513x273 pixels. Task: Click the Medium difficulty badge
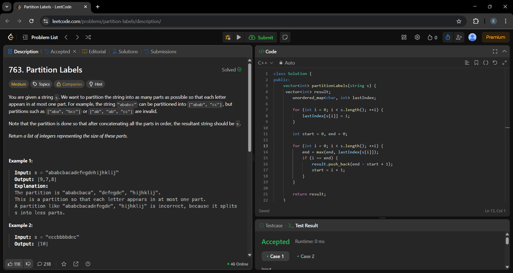pos(19,84)
